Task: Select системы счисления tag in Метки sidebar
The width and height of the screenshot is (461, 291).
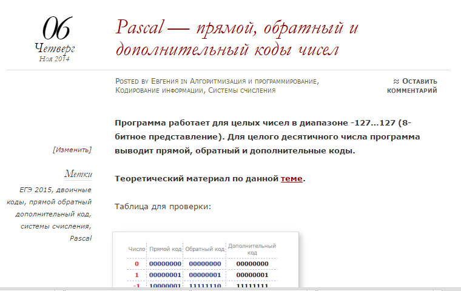Action: 55,226
